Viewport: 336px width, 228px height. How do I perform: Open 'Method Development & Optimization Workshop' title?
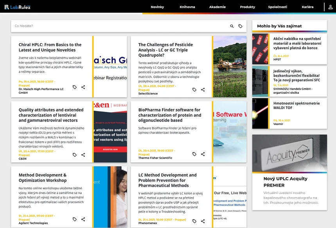tap(43, 178)
